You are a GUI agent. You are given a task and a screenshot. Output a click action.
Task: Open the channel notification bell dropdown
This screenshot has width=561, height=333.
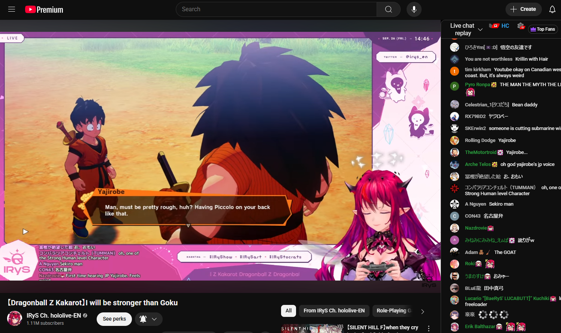pos(148,319)
